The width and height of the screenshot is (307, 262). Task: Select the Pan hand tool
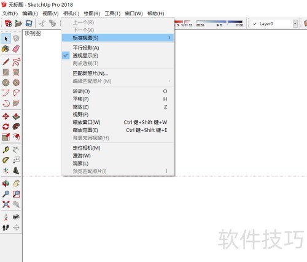(16, 183)
